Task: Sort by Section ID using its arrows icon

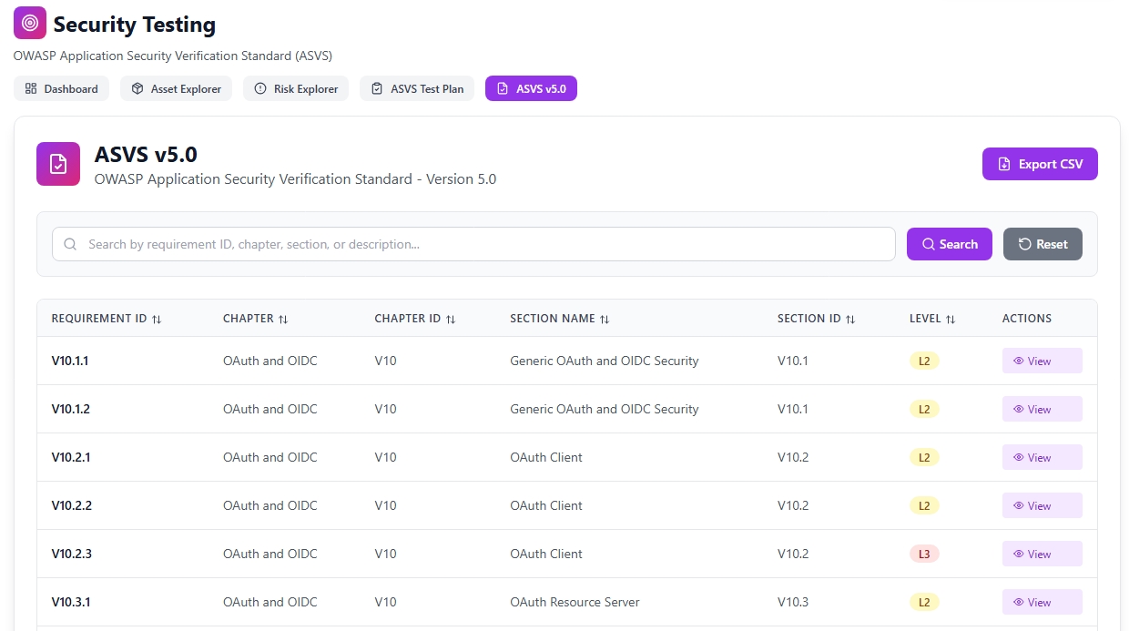Action: (850, 320)
